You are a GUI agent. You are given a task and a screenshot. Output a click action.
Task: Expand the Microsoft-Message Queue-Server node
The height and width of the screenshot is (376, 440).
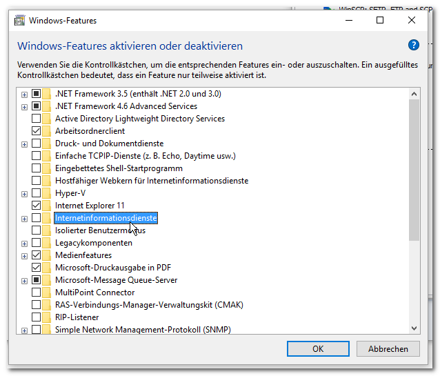[24, 281]
